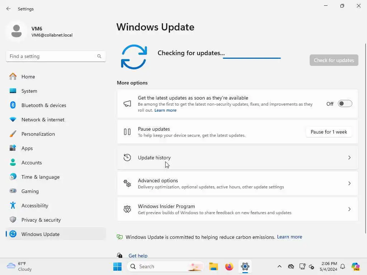The width and height of the screenshot is (367, 275).
Task: Toggle Get the latest updates switch on
Action: [345, 103]
